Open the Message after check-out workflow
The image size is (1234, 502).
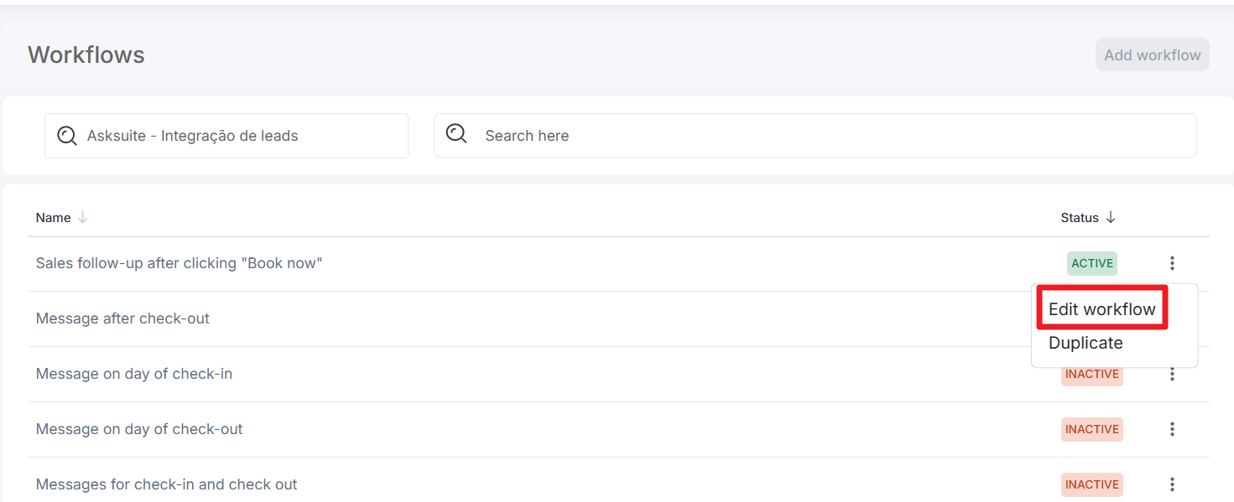click(122, 318)
